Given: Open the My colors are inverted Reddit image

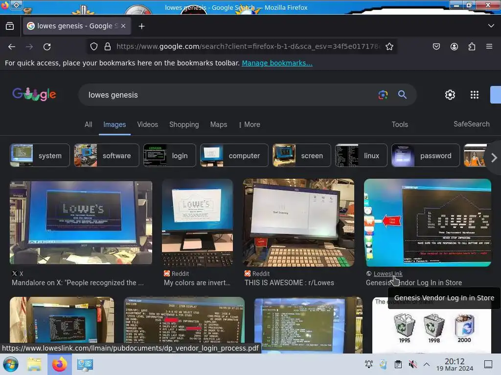Looking at the screenshot, I should click(x=198, y=223).
